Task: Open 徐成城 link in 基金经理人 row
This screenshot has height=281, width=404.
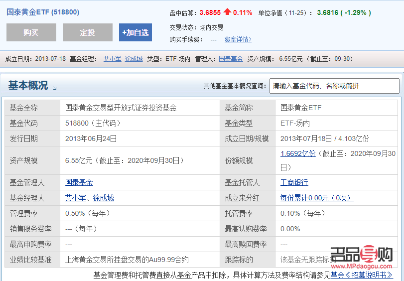Action: coord(103,198)
